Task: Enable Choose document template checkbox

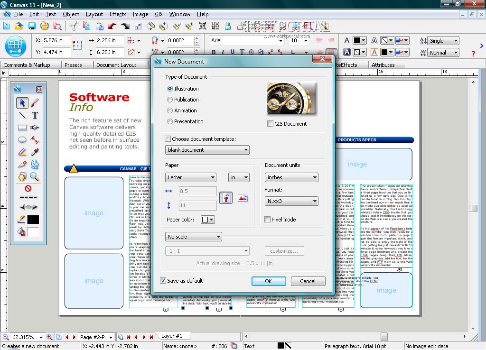Action: tap(168, 139)
